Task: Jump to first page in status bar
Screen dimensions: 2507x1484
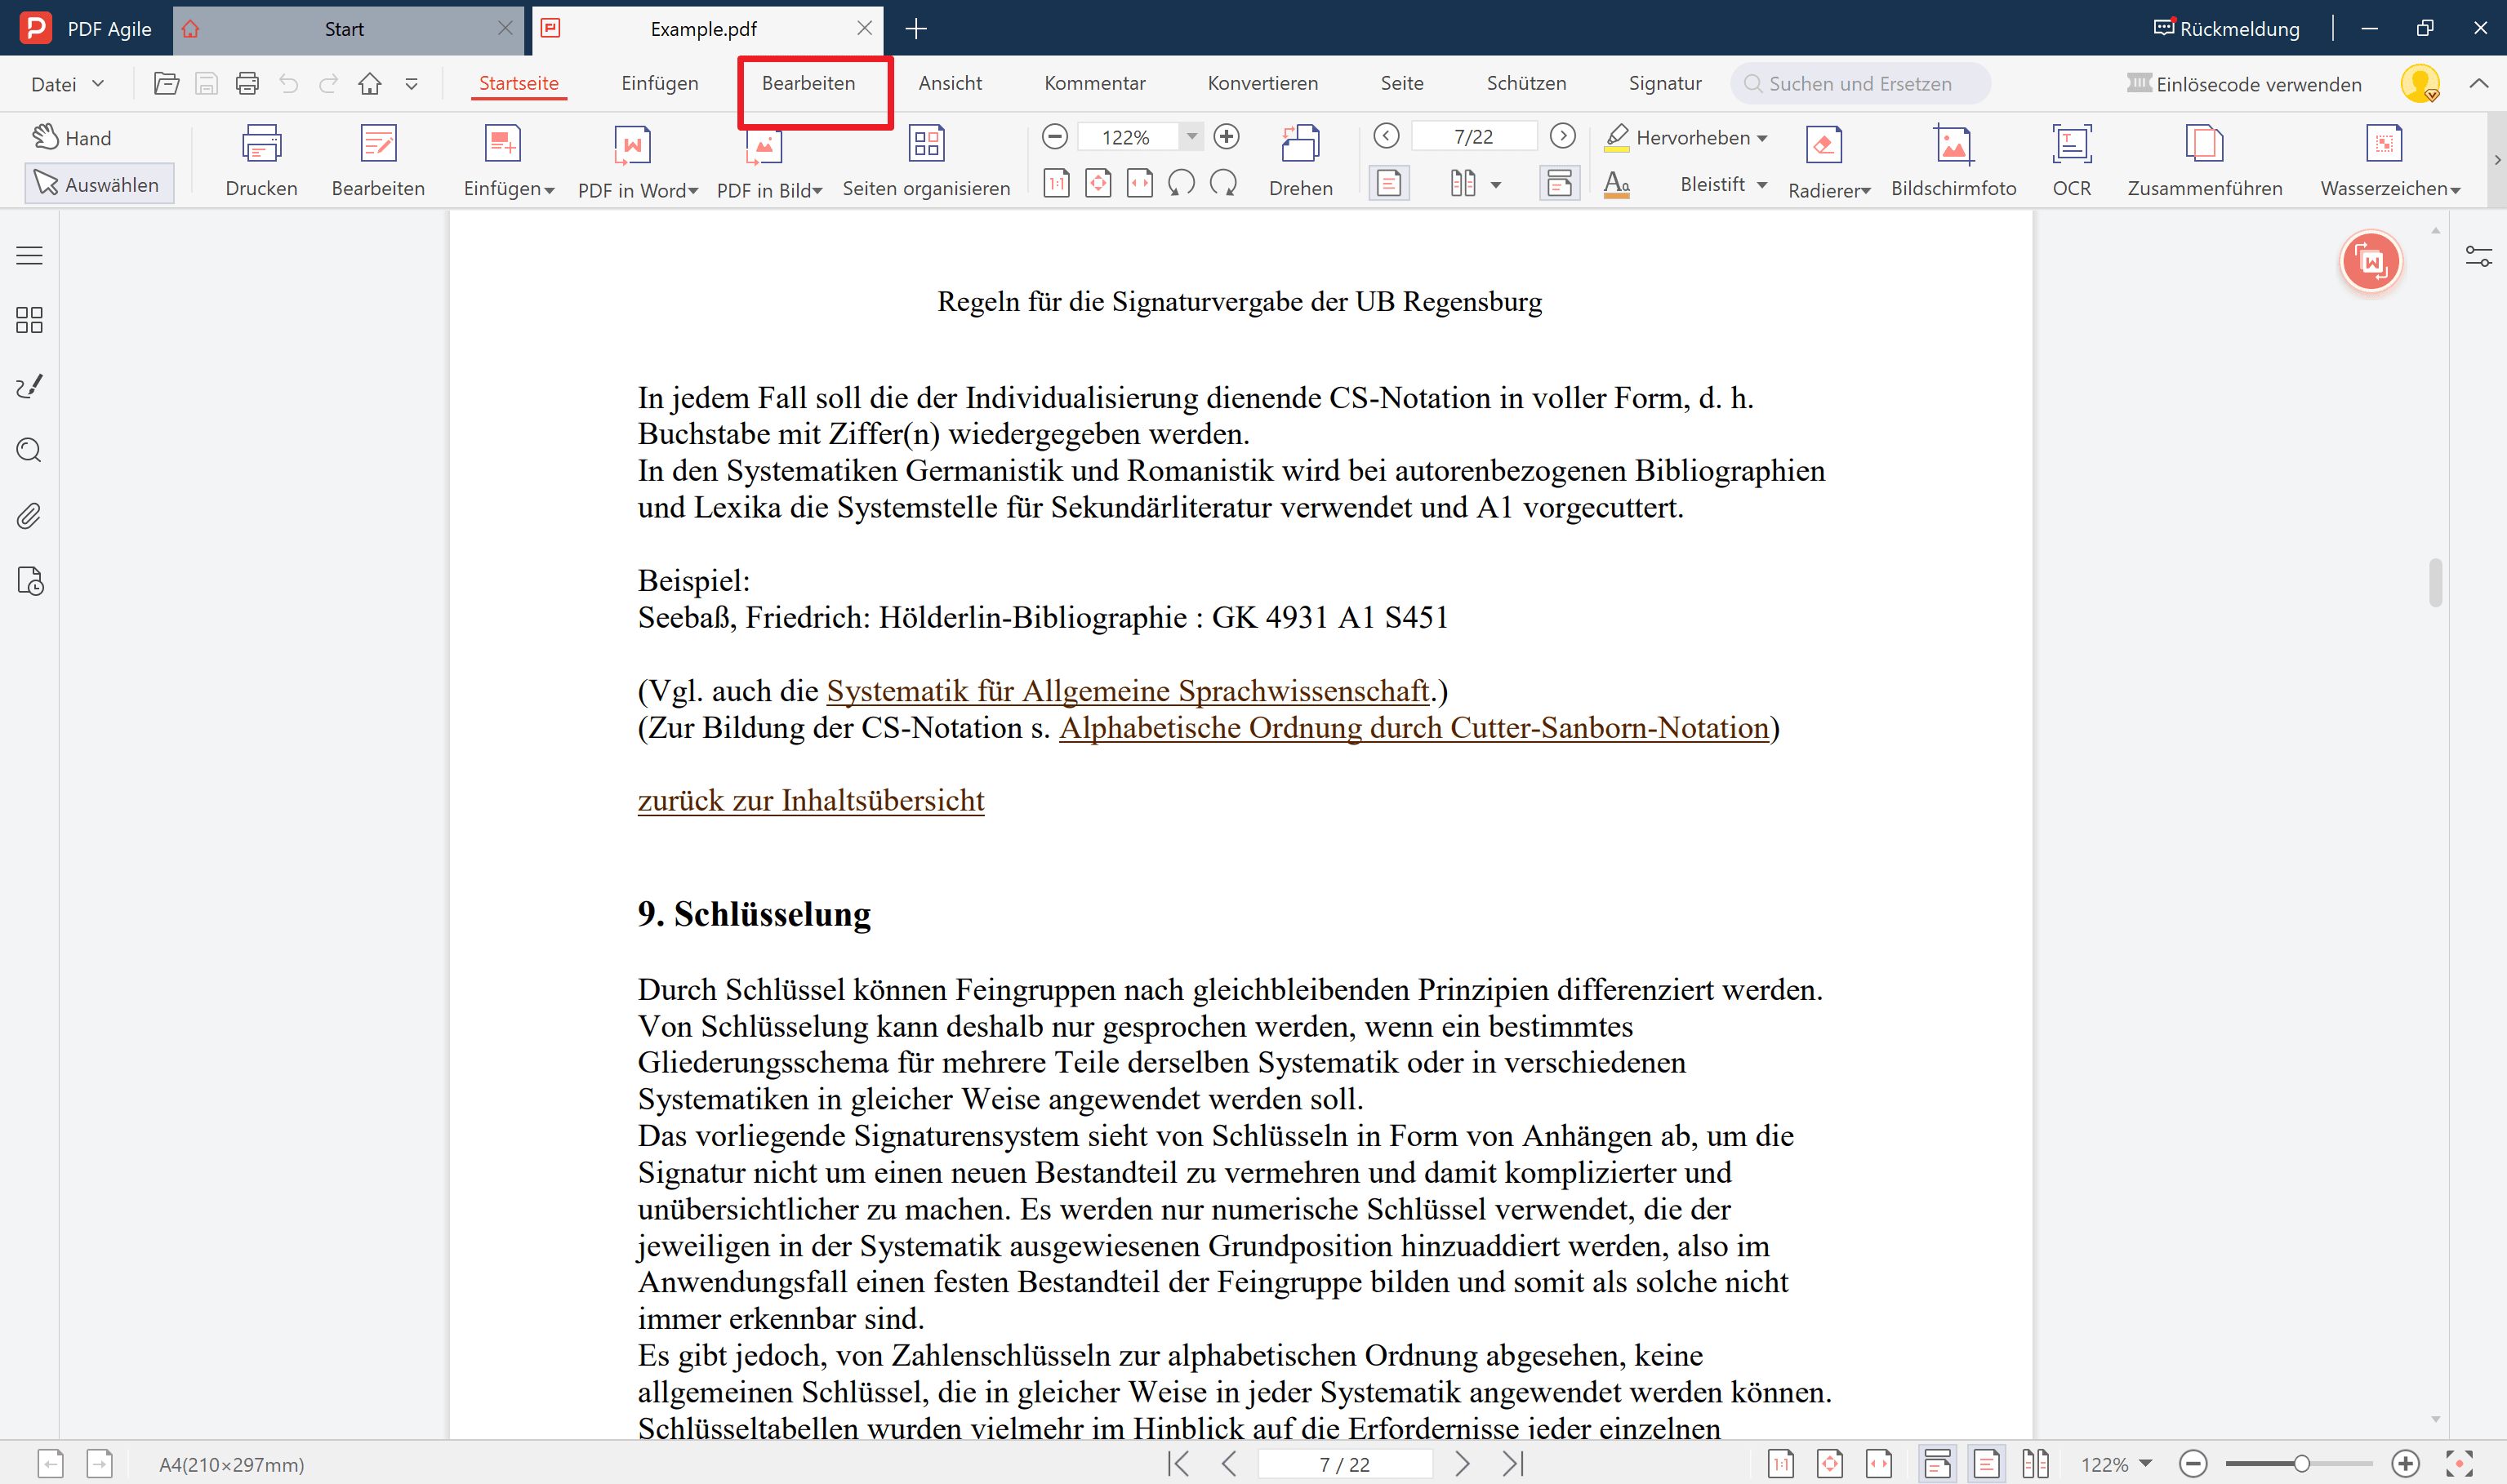Action: tap(1179, 1464)
